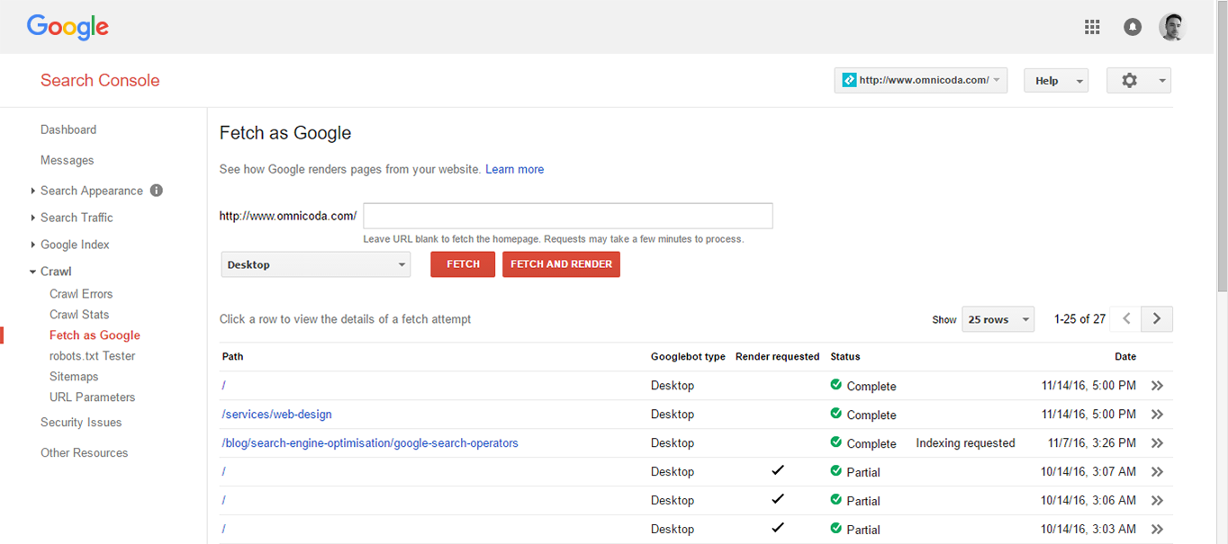Click render checkmark in 3:06 AM row
The width and height of the screenshot is (1228, 544).
click(x=778, y=499)
